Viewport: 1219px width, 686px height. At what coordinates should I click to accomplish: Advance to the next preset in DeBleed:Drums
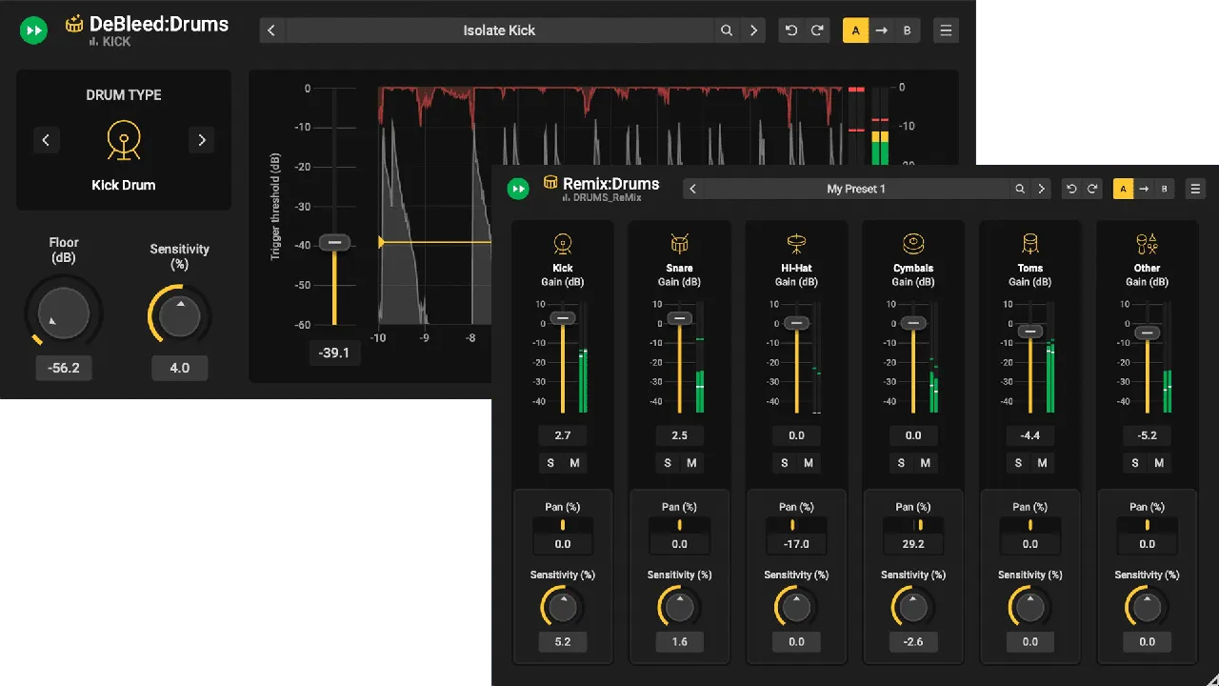753,30
